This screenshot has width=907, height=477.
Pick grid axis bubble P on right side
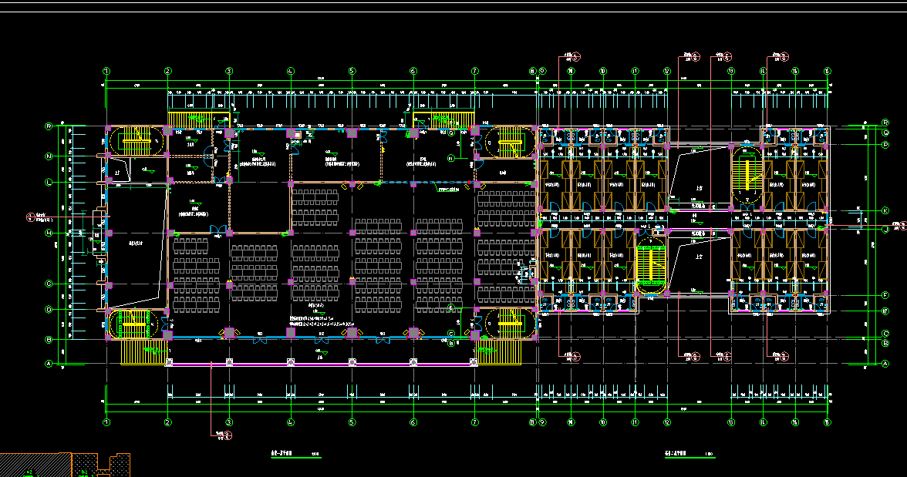885,144
